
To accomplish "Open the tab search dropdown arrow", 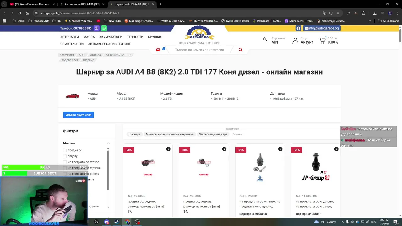I will tap(4, 4).
